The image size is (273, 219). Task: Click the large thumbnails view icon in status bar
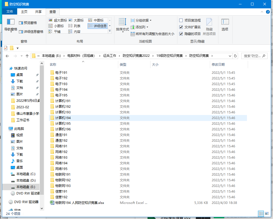pos(267,213)
